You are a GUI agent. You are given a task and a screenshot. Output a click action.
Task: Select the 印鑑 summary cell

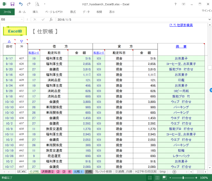(181, 80)
